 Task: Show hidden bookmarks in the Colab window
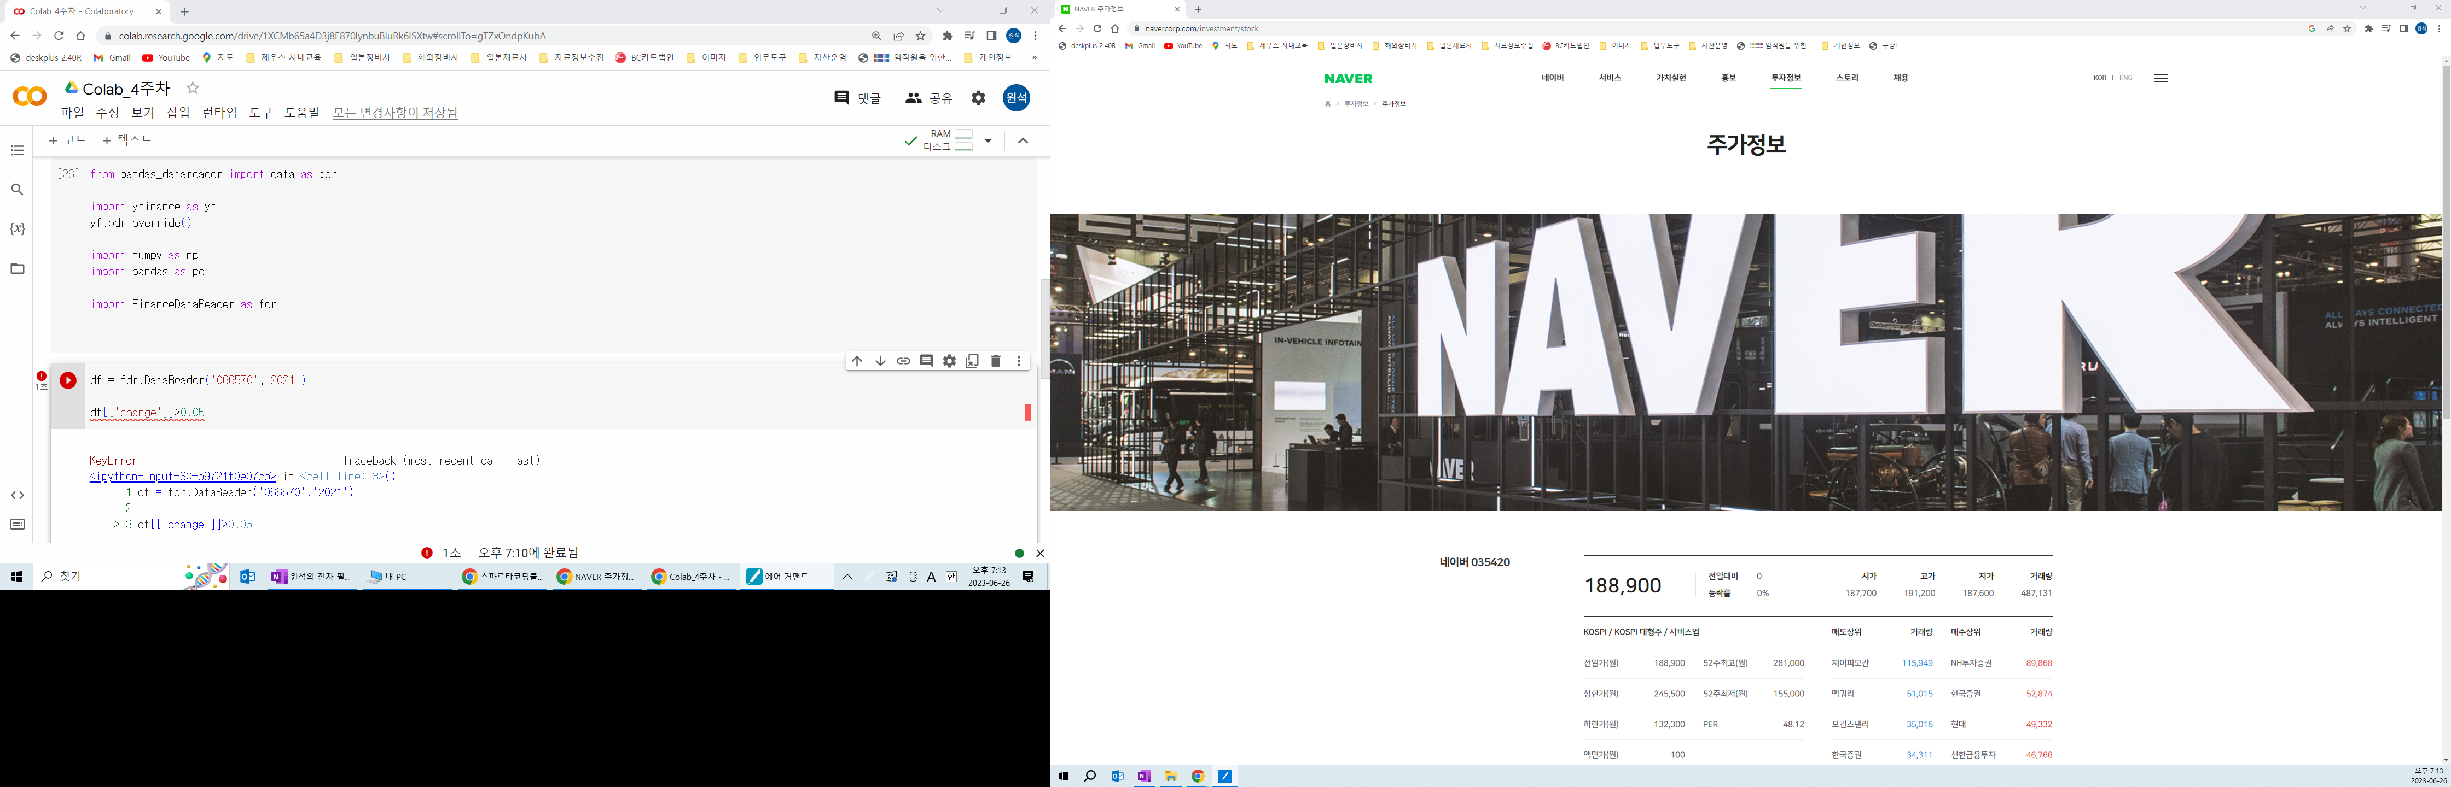click(1034, 58)
